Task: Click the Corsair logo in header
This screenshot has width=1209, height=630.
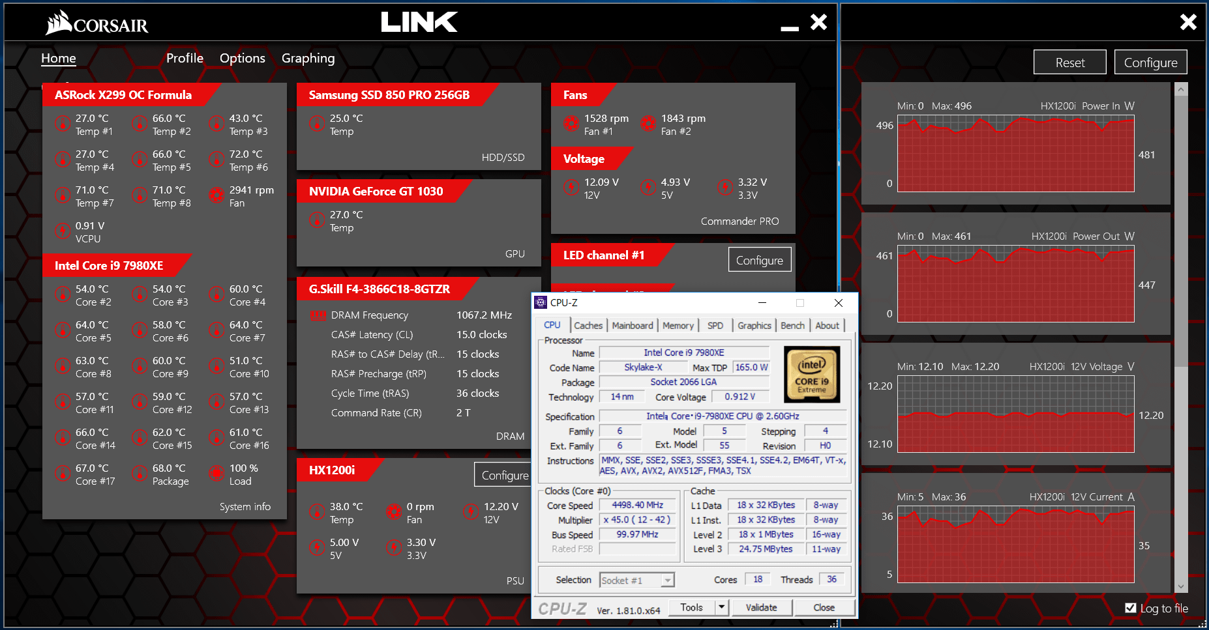Action: coord(97,23)
